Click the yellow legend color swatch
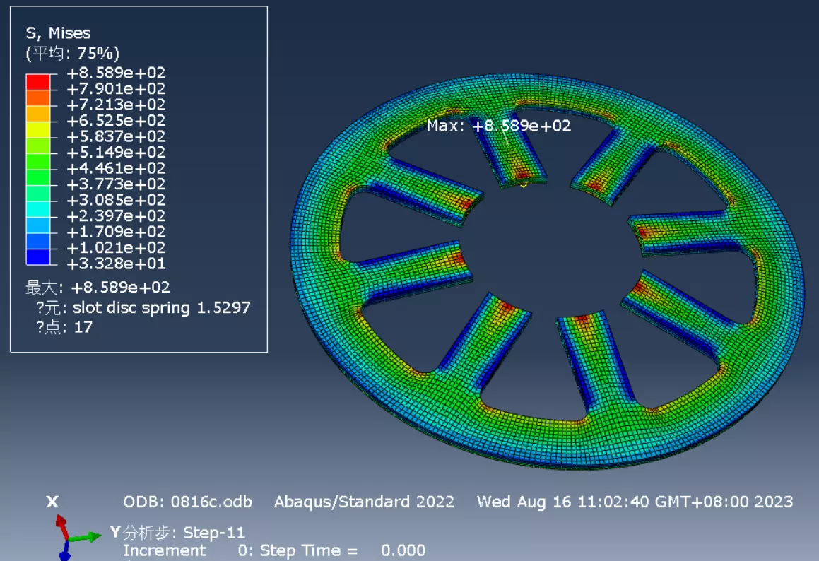The height and width of the screenshot is (561, 819). click(38, 130)
